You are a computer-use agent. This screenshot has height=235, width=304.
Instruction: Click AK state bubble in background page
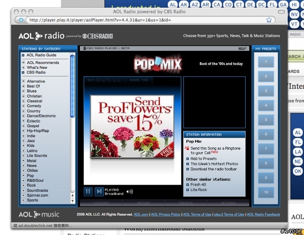pyautogui.click(x=184, y=4)
